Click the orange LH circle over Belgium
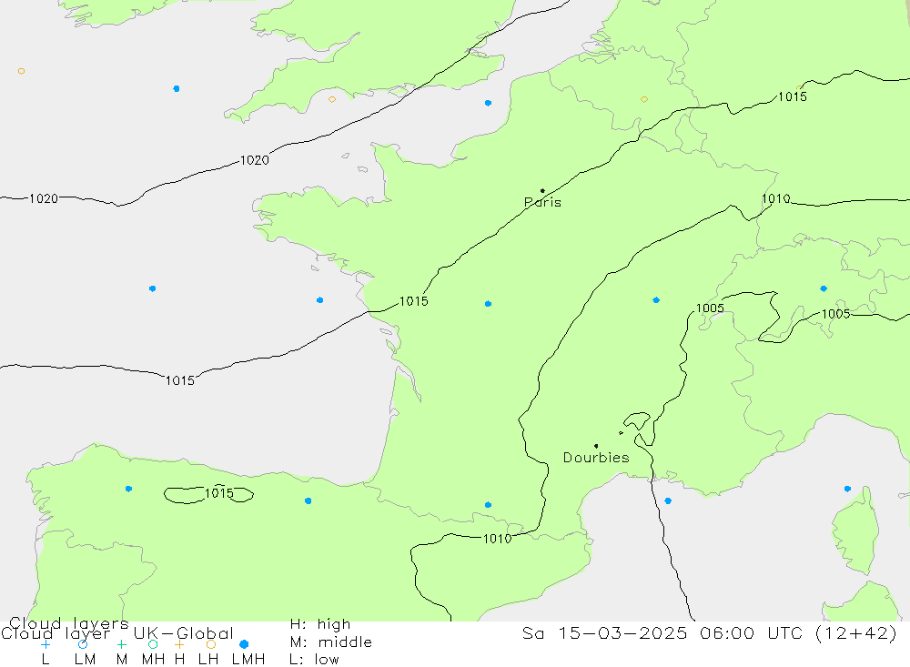Viewport: 910px width, 667px height. pos(644,99)
